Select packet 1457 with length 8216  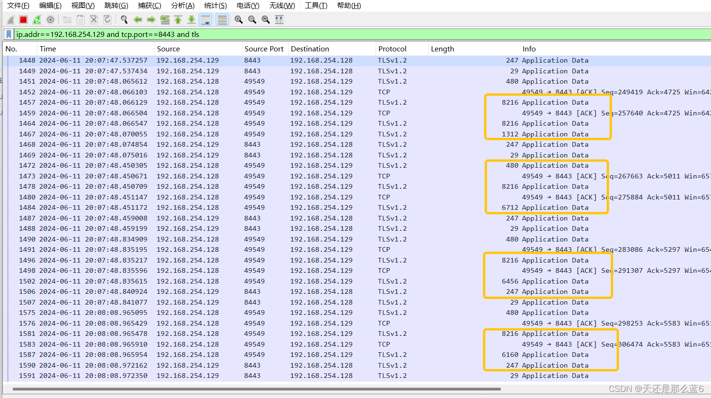click(x=357, y=102)
